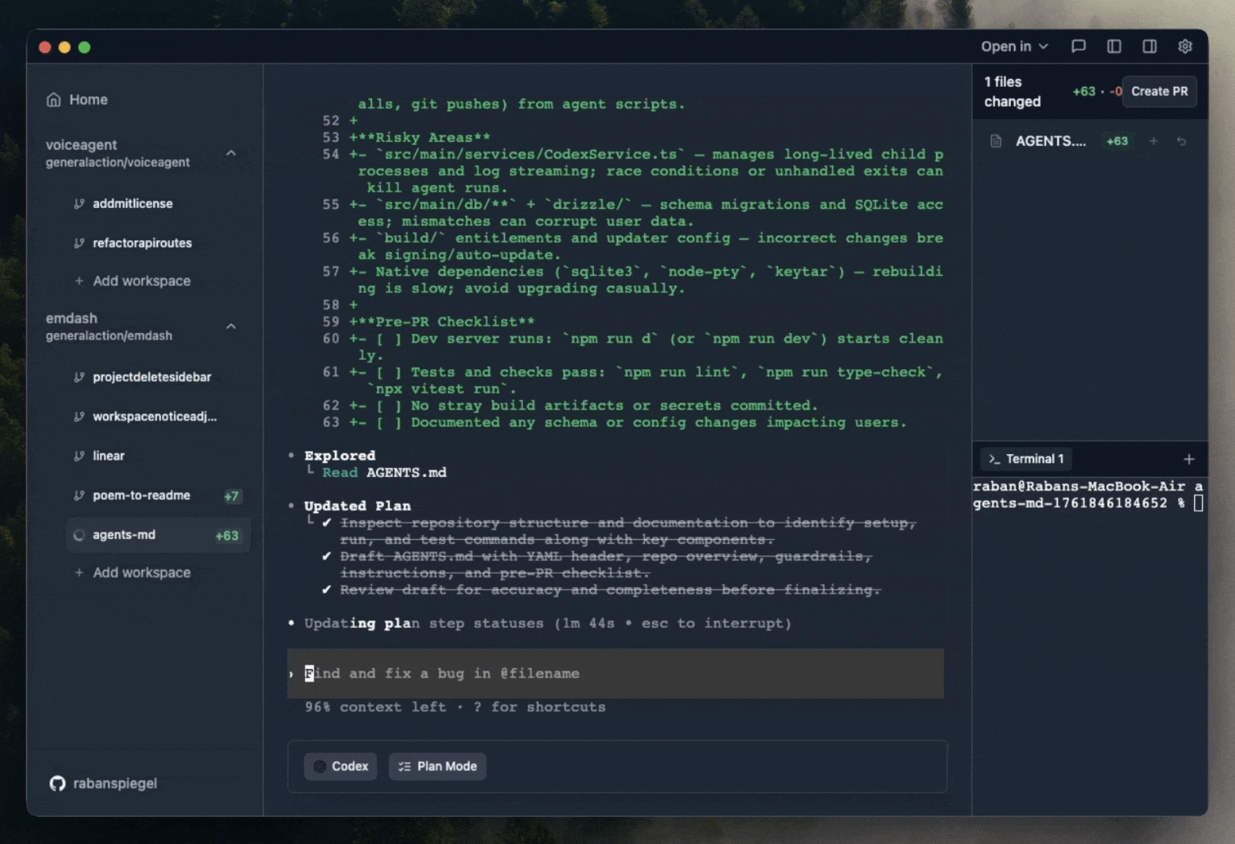Open the feedback chat bubble icon
This screenshot has width=1235, height=844.
click(1078, 46)
